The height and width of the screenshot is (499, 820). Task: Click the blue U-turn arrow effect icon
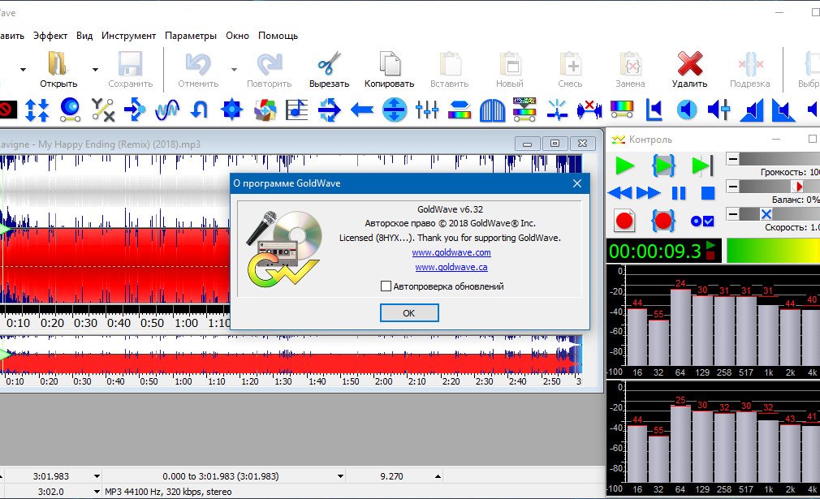[199, 110]
